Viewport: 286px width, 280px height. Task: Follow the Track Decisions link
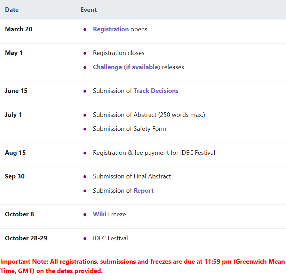tap(156, 91)
